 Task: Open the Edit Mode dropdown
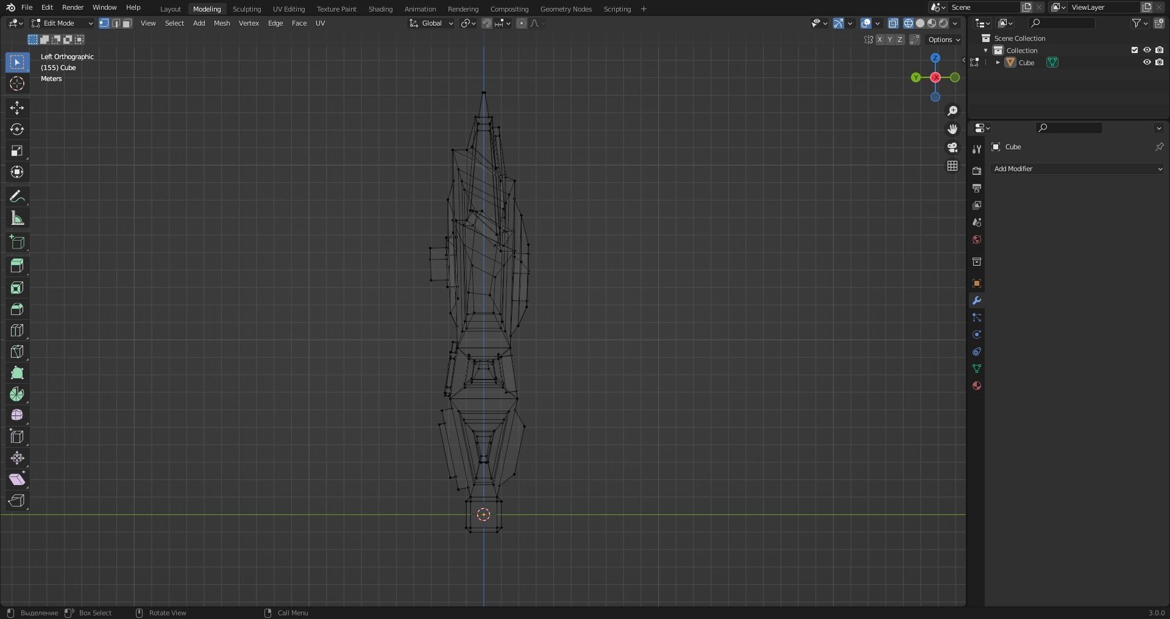[62, 23]
